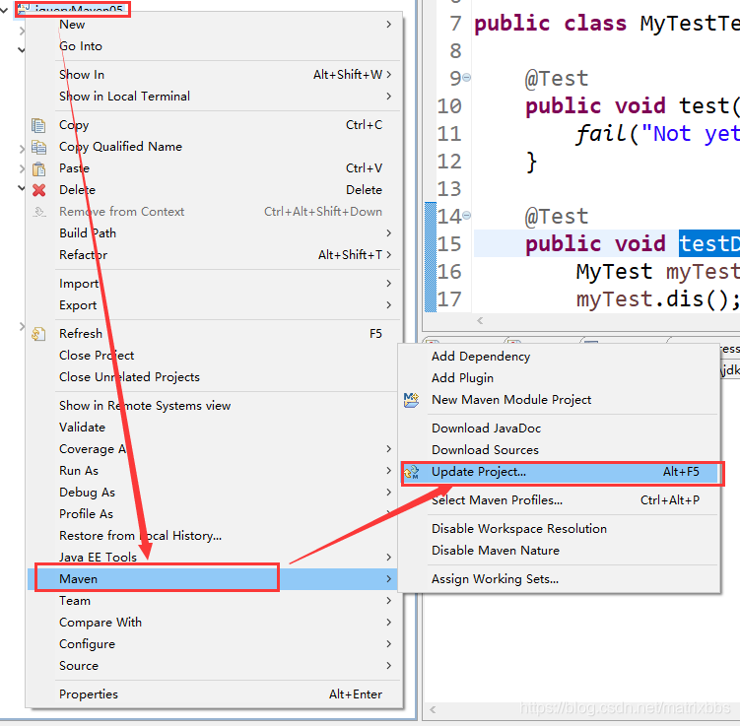The width and height of the screenshot is (740, 726).
Task: Select Add Plugin in Maven submenu
Action: (560, 378)
